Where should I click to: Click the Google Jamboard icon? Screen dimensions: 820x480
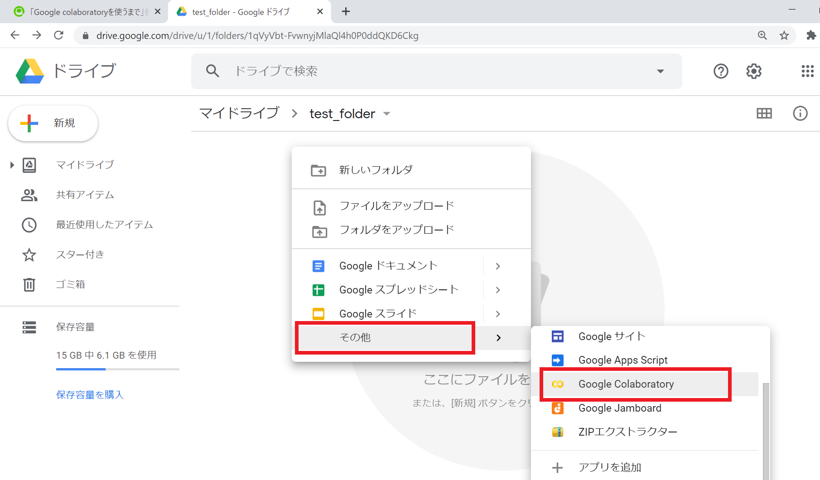click(558, 408)
